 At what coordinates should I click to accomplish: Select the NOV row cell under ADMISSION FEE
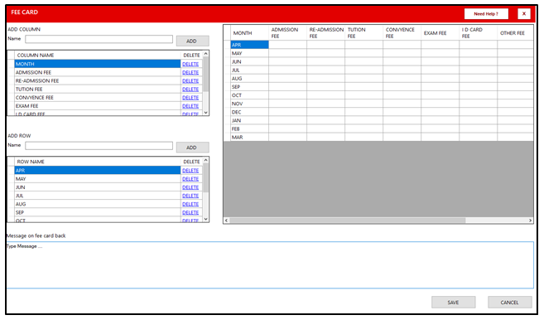point(287,104)
